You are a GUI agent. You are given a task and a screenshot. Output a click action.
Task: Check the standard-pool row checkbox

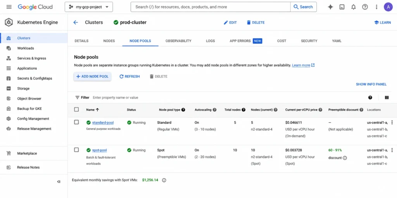pos(76,122)
